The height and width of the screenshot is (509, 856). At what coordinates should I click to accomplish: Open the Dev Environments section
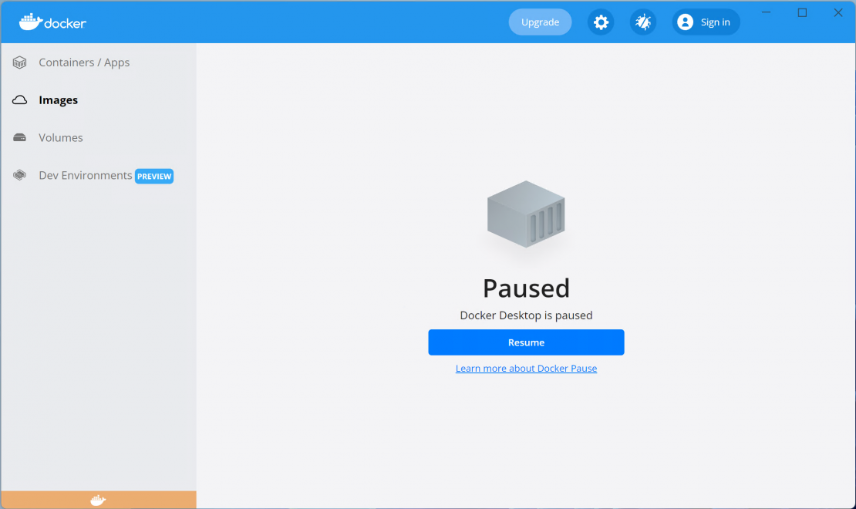(86, 176)
